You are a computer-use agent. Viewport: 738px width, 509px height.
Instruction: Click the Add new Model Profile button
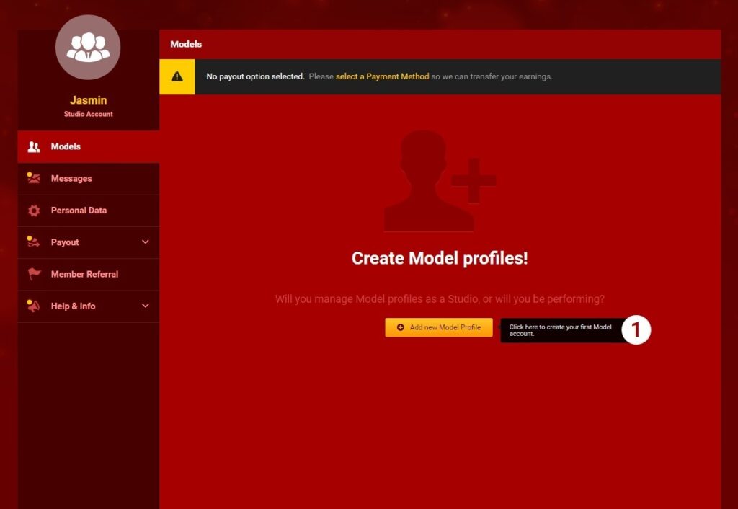[438, 327]
